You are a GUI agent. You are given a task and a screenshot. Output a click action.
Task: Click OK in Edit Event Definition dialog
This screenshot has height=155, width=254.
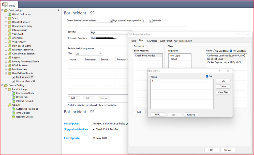212,150
